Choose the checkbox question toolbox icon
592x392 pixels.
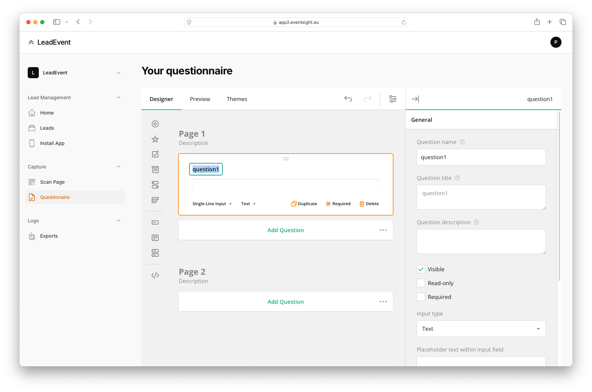pyautogui.click(x=155, y=154)
